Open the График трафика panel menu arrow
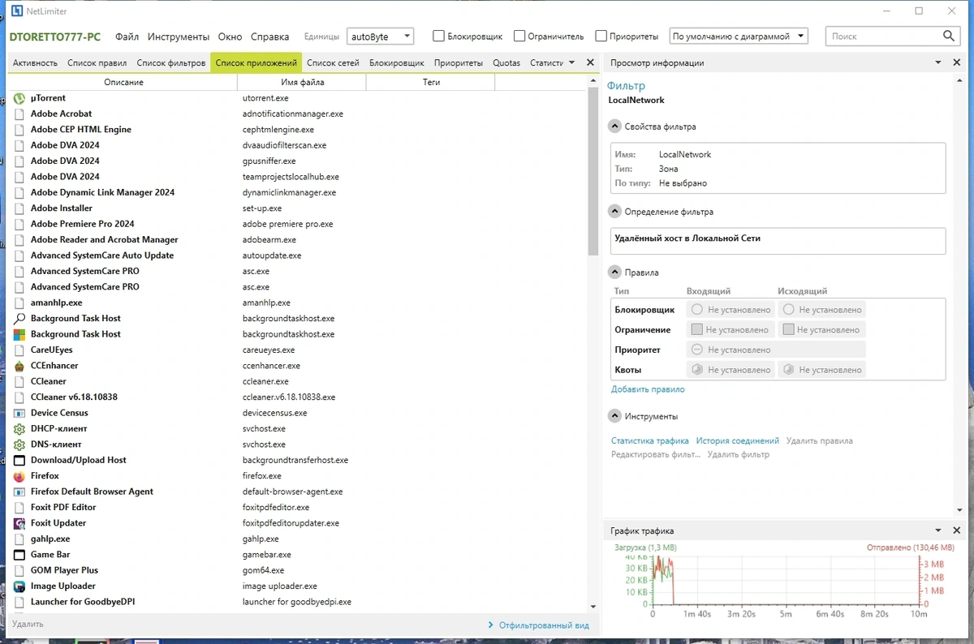 point(938,530)
